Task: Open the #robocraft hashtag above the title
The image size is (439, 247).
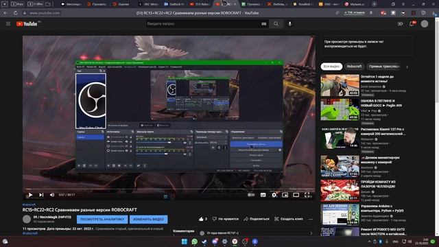Action: tap(29, 204)
